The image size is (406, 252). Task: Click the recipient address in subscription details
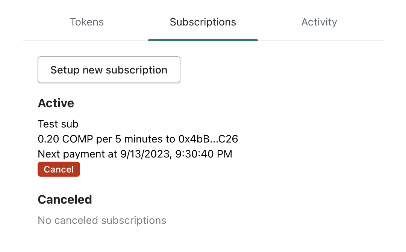(209, 139)
